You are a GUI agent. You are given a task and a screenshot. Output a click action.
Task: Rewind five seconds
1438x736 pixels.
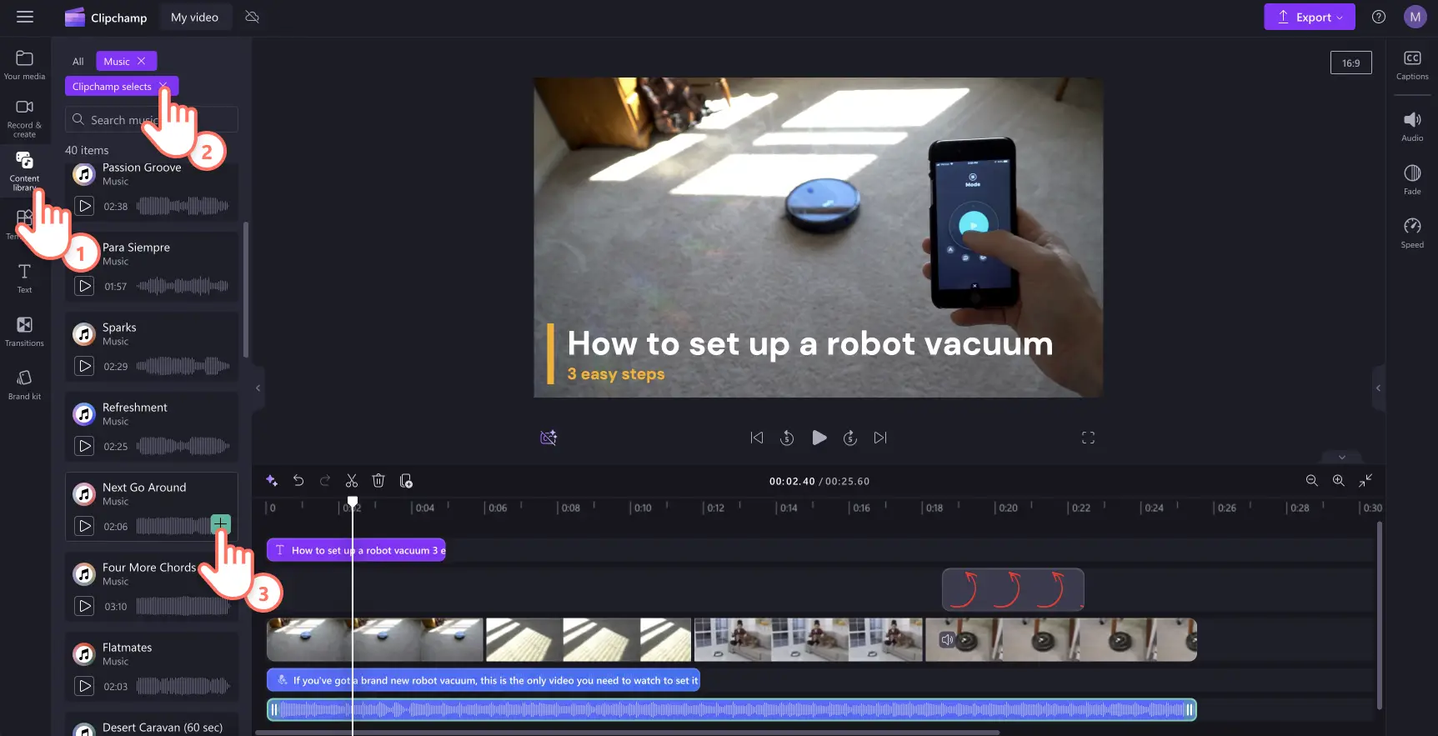click(787, 438)
